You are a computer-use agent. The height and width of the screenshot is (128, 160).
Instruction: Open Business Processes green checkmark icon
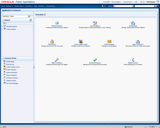pos(95,60)
